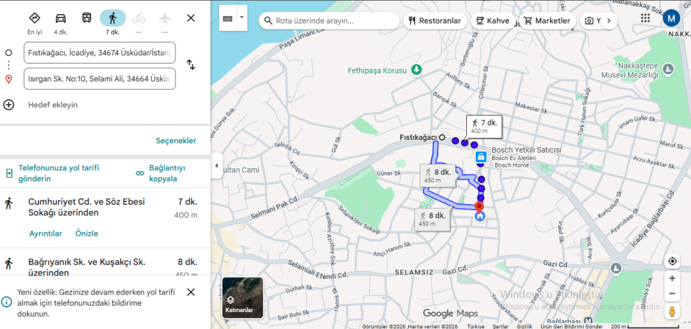691x329 pixels.
Task: Collapse the side panel arrow
Action: (x=217, y=166)
